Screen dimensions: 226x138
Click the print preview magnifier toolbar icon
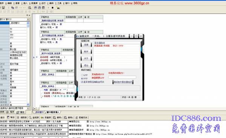tap(30, 8)
